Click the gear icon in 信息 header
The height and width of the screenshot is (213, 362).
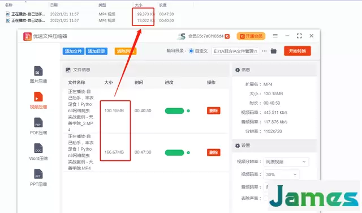[x=238, y=70]
